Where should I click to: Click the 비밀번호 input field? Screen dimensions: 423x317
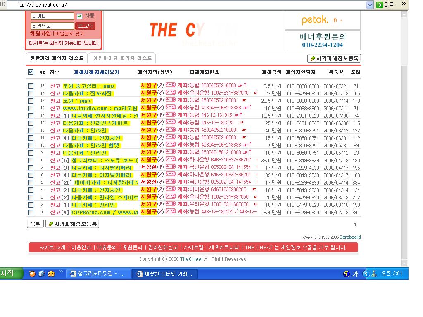(52, 26)
